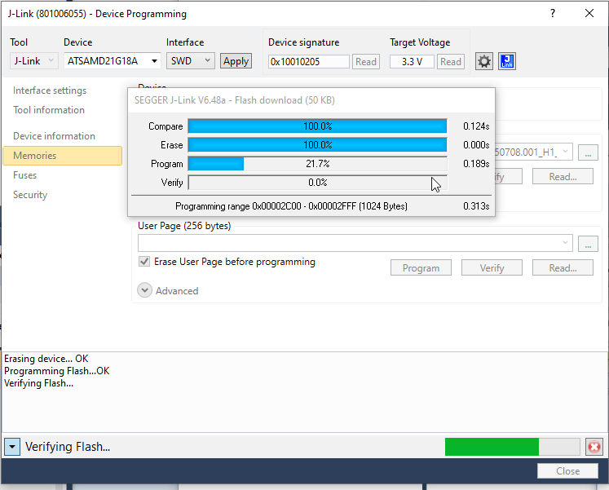Select the Interface settings tab
This screenshot has height=490, width=609.
tap(50, 90)
